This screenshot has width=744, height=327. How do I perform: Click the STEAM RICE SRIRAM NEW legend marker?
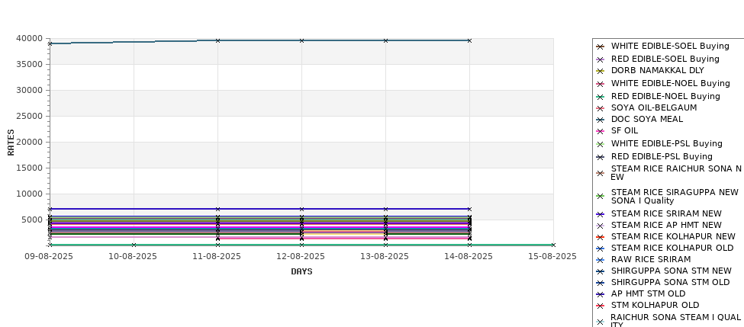pos(601,214)
